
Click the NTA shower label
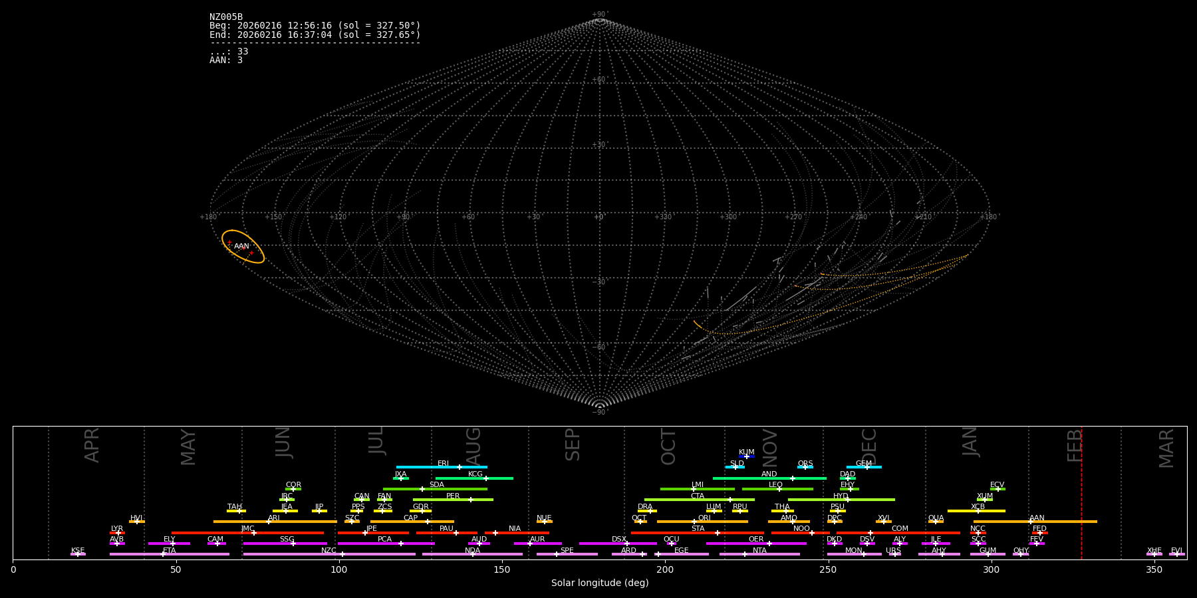[759, 551]
